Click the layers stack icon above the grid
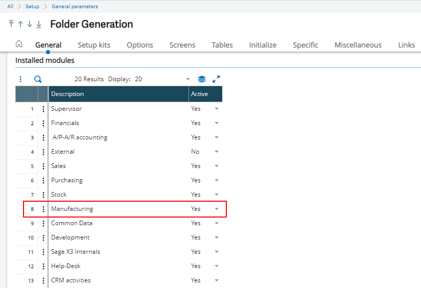Image resolution: width=421 pixels, height=288 pixels. 202,79
